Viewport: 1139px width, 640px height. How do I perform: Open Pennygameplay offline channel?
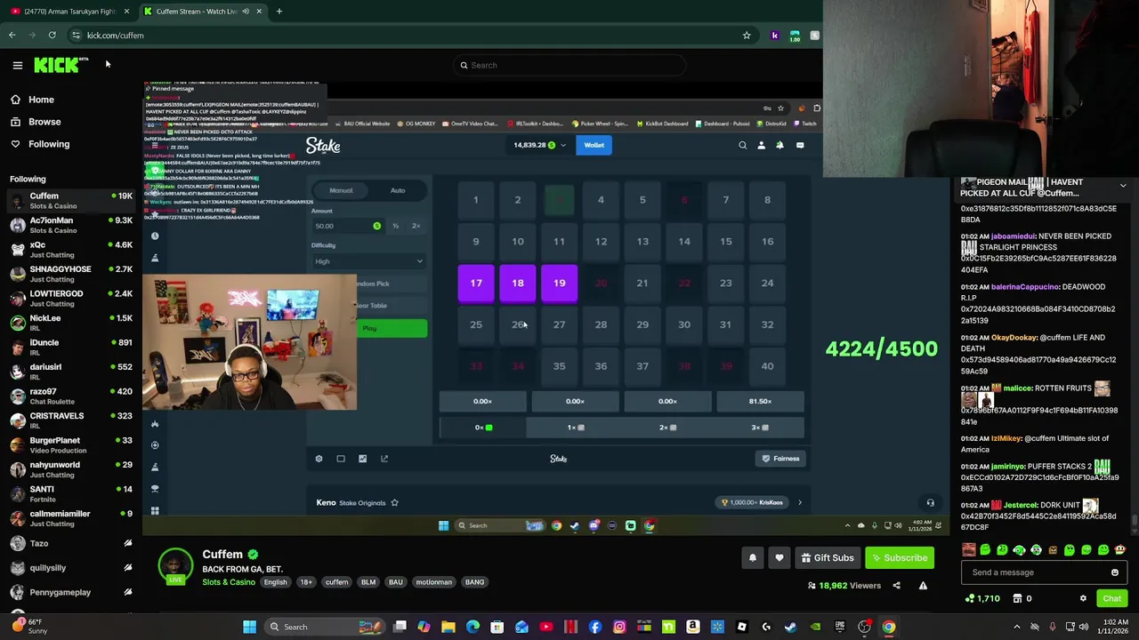click(x=71, y=592)
